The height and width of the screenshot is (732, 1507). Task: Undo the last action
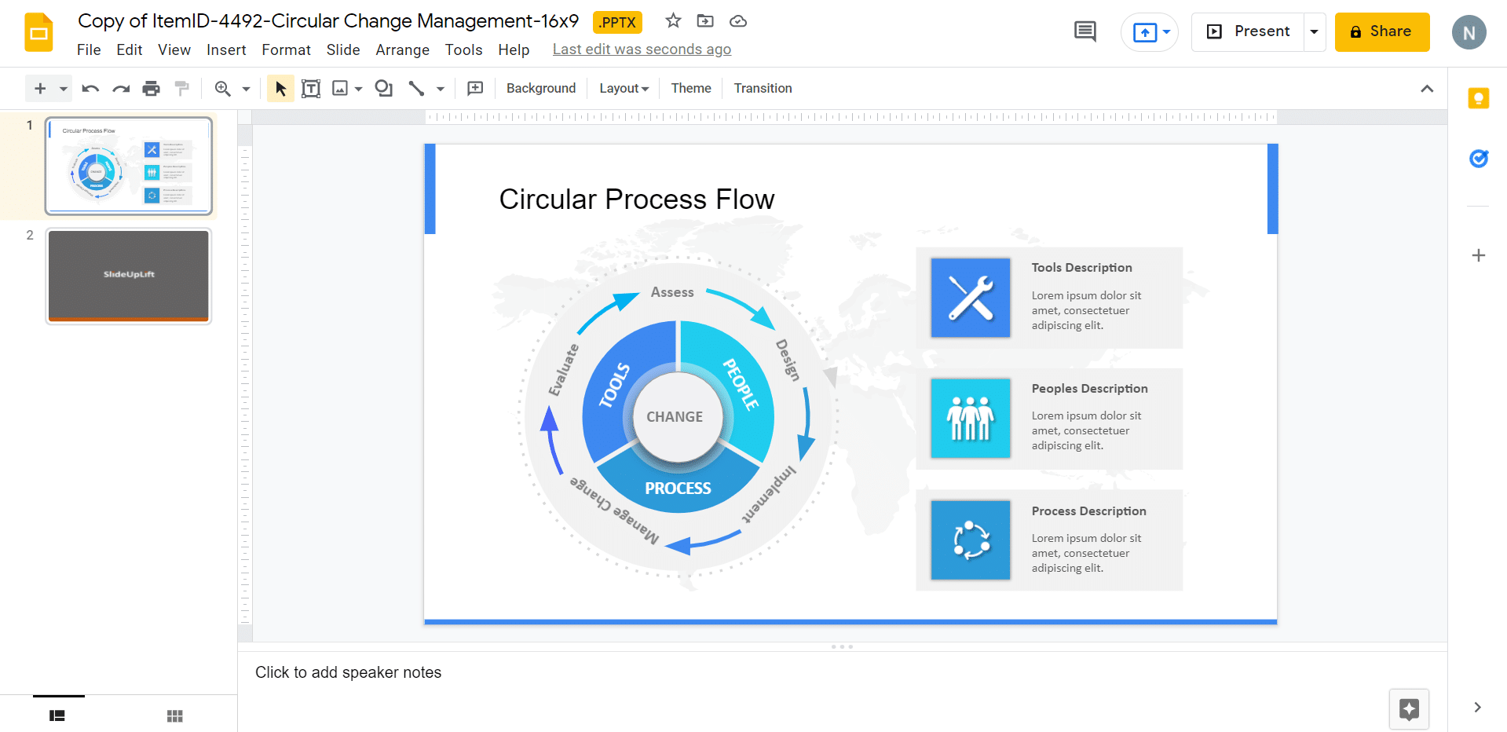point(90,88)
